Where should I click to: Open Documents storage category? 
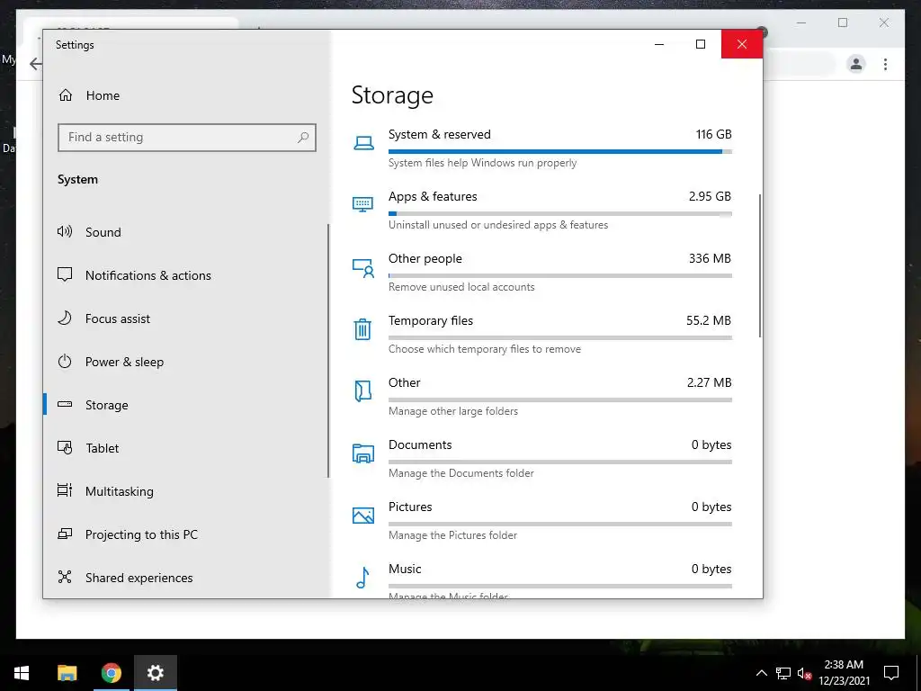tap(542, 458)
